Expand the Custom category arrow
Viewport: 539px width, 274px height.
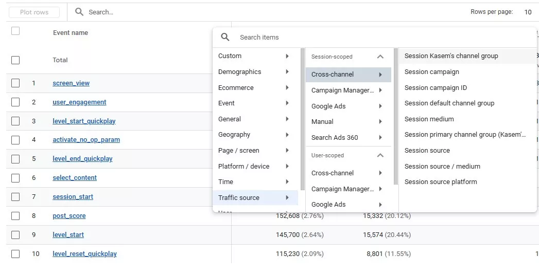[287, 56]
